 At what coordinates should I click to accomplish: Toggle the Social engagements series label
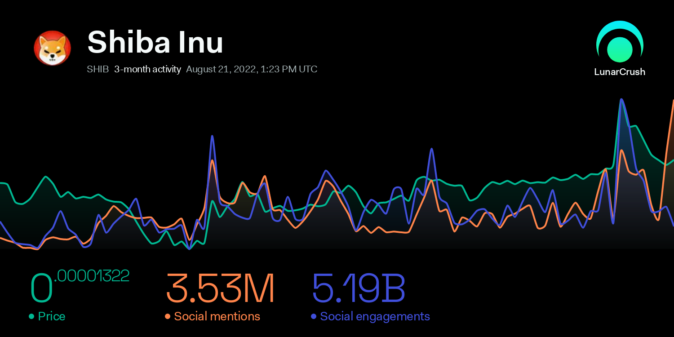[375, 316]
